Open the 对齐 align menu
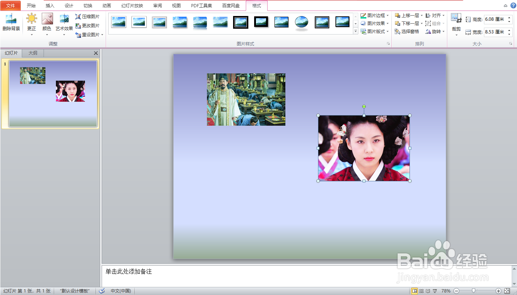 435,16
